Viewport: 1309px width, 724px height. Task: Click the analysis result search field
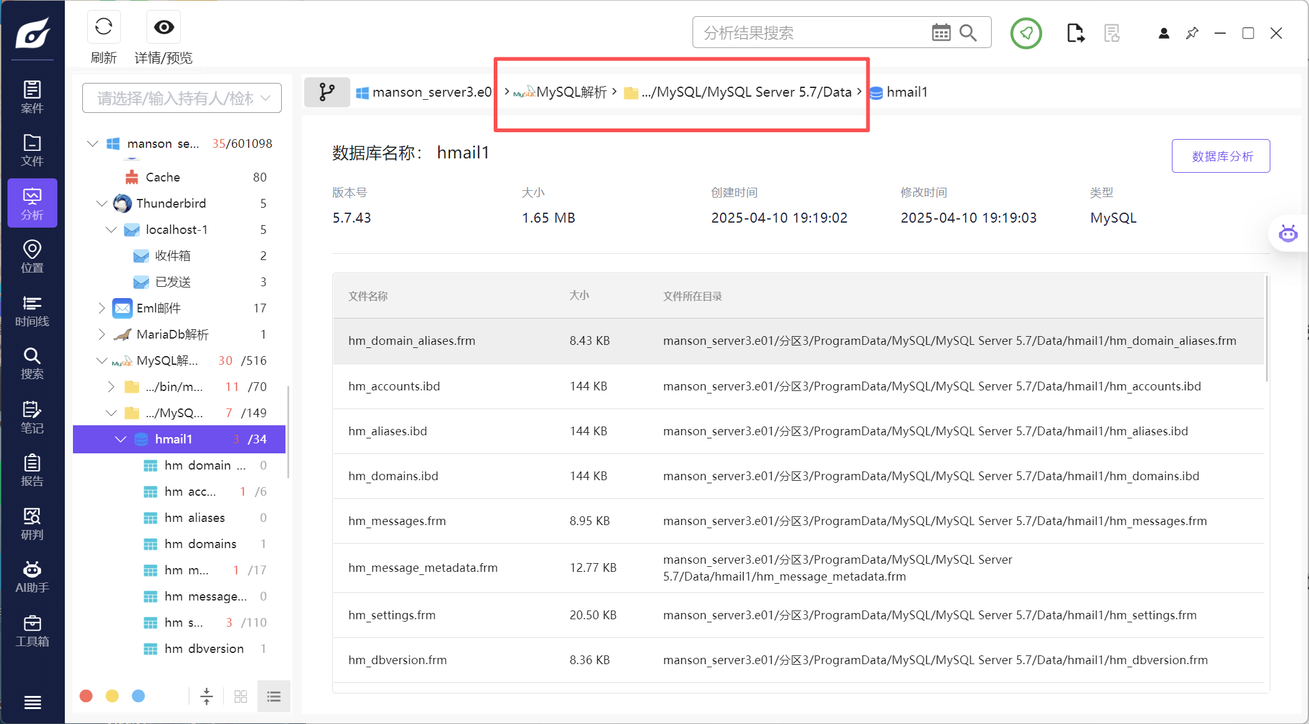coord(810,32)
